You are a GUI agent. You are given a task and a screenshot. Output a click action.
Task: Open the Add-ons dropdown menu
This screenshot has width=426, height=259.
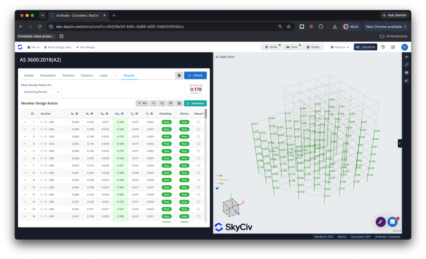pyautogui.click(x=339, y=47)
